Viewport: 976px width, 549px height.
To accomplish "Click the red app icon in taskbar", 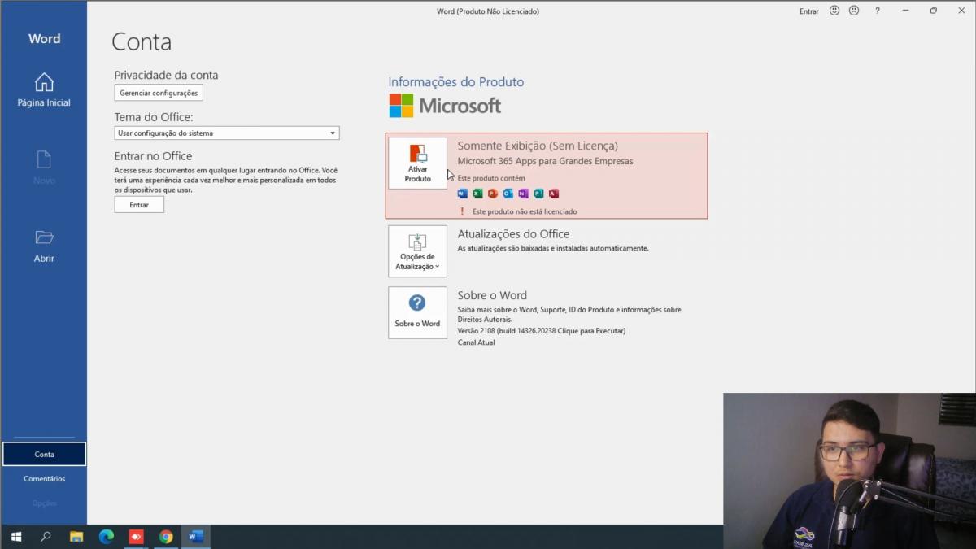I will [x=136, y=537].
